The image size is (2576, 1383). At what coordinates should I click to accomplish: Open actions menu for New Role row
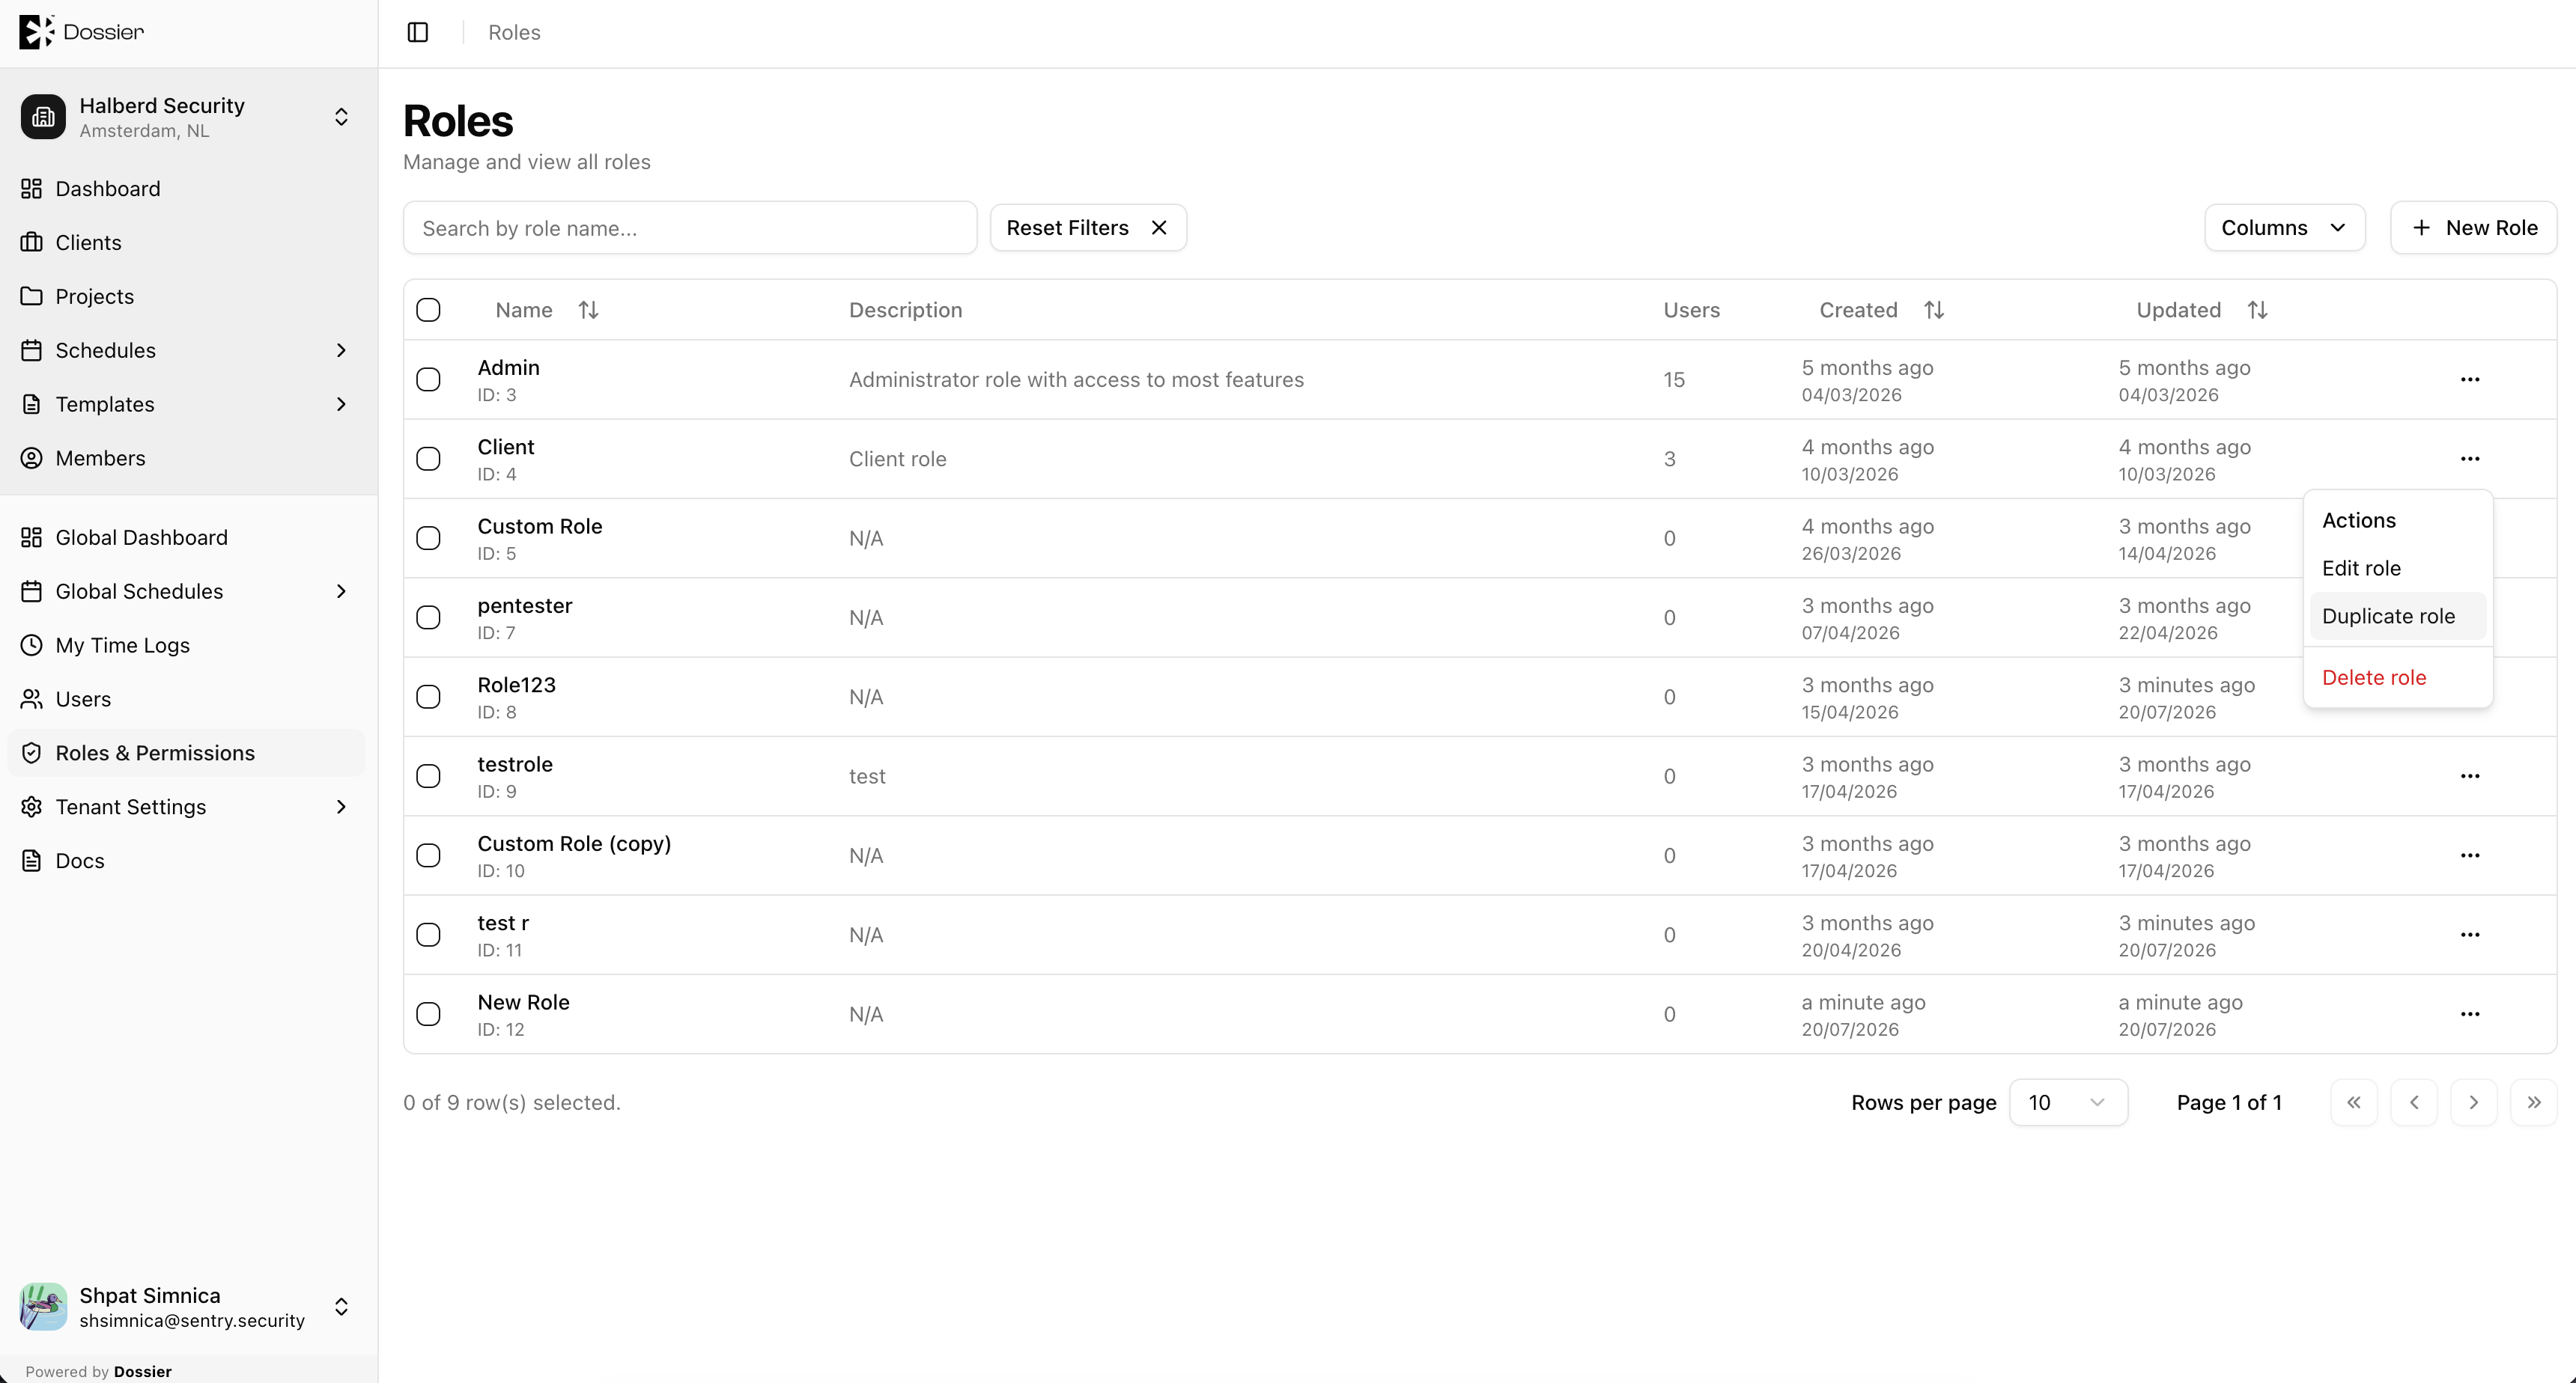click(x=2469, y=1014)
